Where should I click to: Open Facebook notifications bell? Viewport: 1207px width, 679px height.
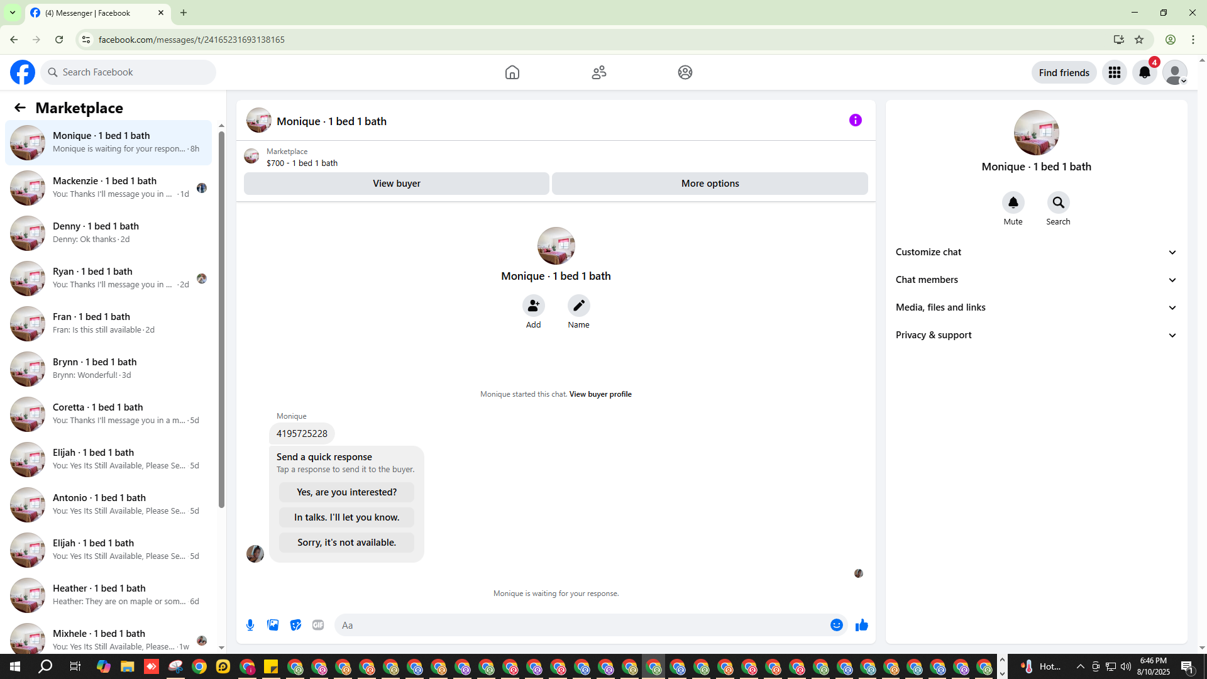1144,72
